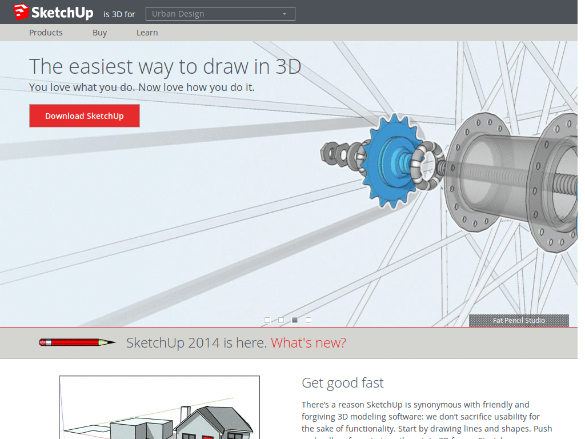Select the first carousel slide indicator

(267, 320)
